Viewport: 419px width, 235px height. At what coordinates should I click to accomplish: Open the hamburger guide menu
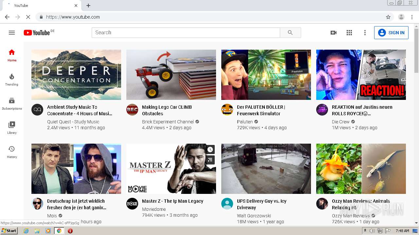[x=12, y=33]
